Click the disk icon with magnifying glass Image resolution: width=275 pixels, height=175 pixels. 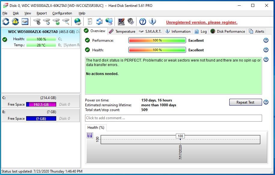(x=66, y=22)
